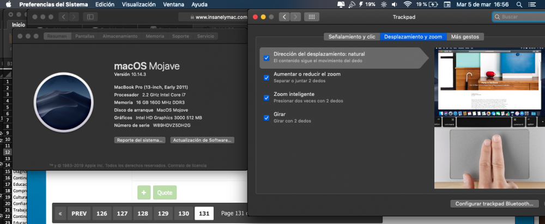Open Servicio tab
545x224 pixels.
point(205,36)
